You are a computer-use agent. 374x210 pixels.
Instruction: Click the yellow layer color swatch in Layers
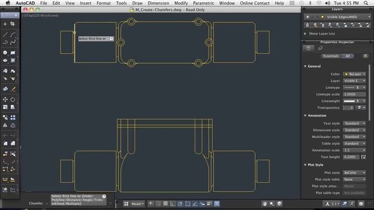323,17
